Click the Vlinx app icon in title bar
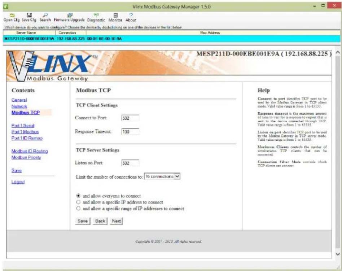Screen dimensions: 342x271 coord(6,6)
